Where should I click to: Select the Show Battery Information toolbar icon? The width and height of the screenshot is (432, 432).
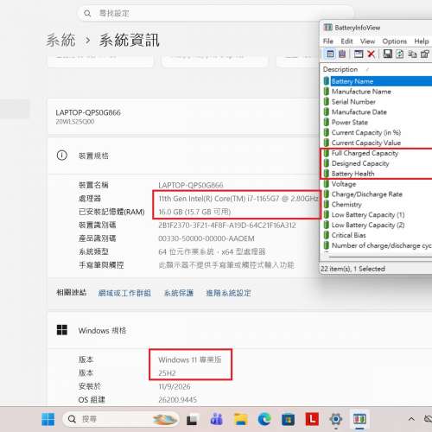point(330,54)
